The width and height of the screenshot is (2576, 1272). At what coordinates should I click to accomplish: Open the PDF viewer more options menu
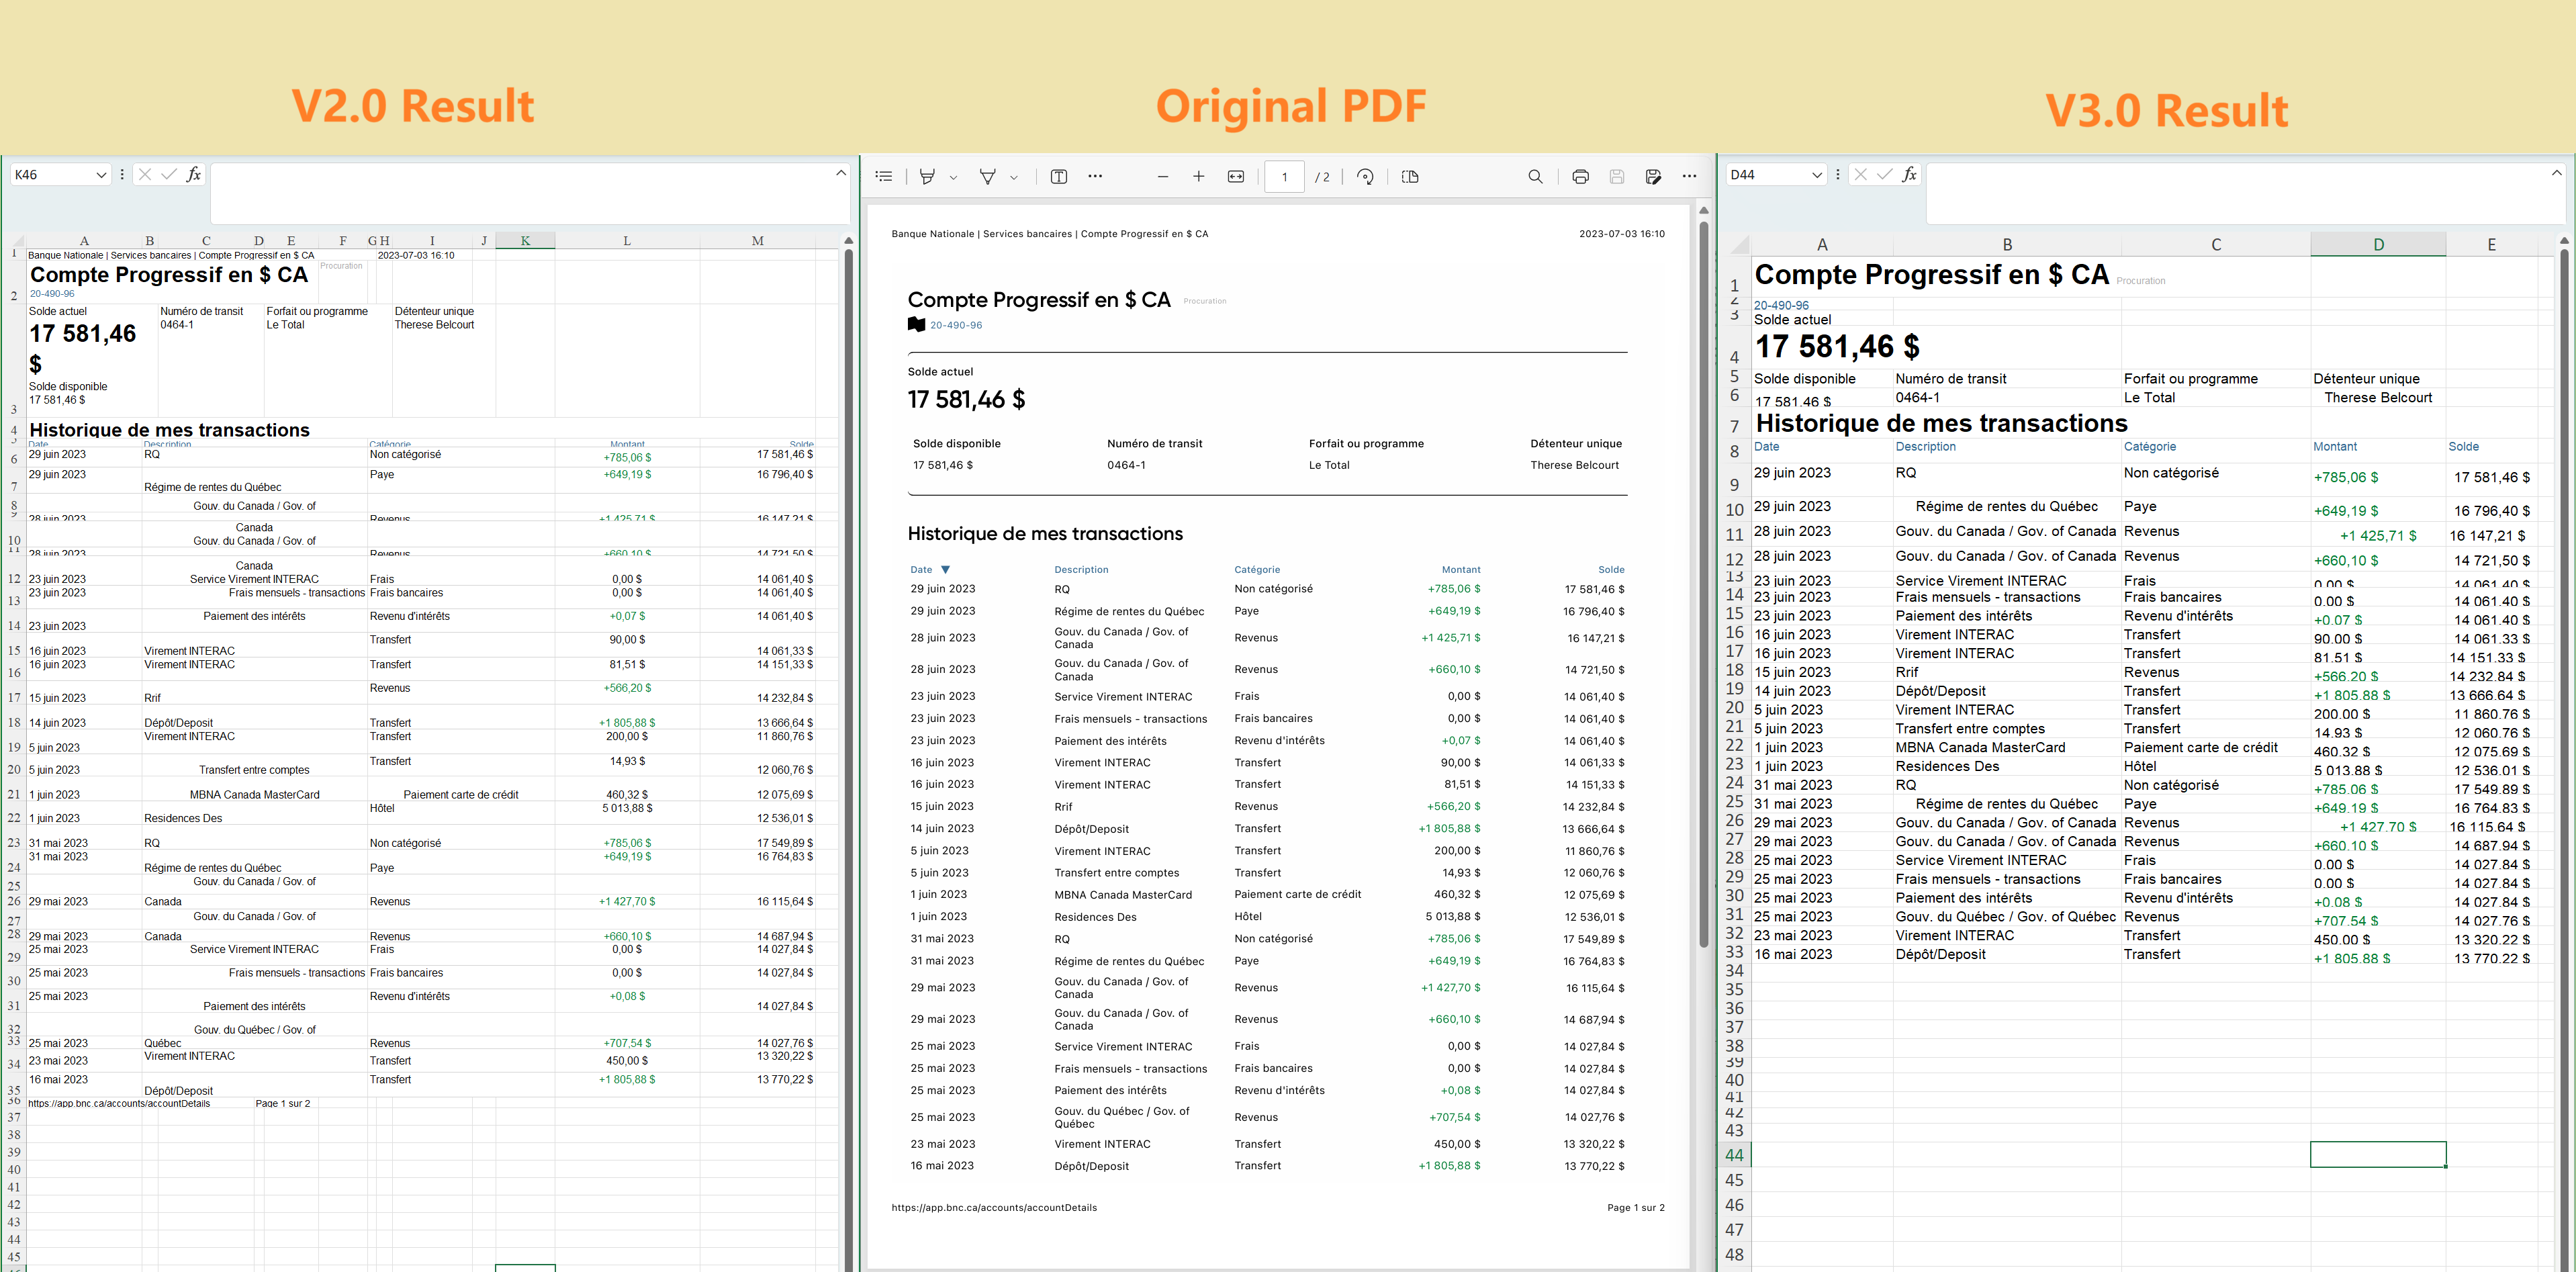coord(1690,176)
